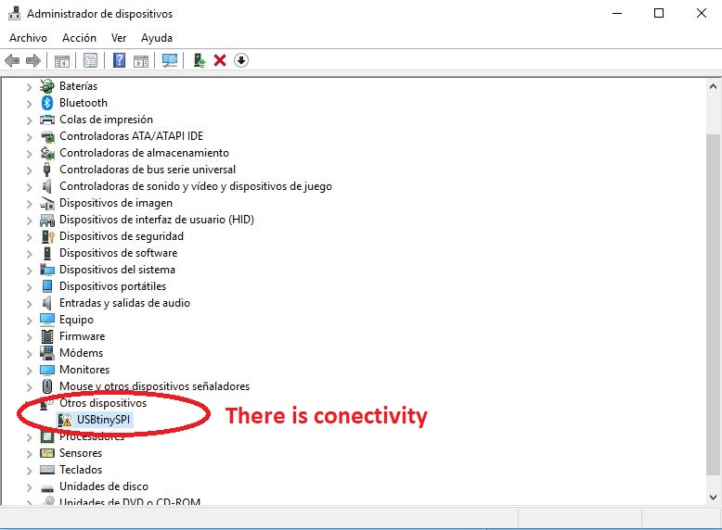The width and height of the screenshot is (722, 530).
Task: Expand the Bluetooth node
Action: (29, 104)
